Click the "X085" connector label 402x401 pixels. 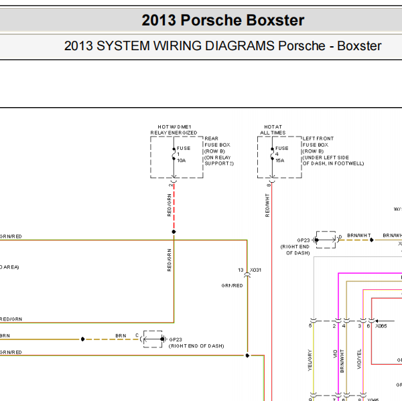pos(381,326)
